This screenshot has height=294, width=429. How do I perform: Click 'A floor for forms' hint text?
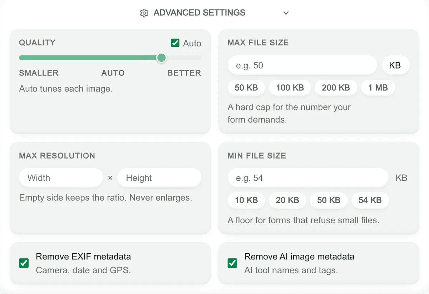point(304,220)
